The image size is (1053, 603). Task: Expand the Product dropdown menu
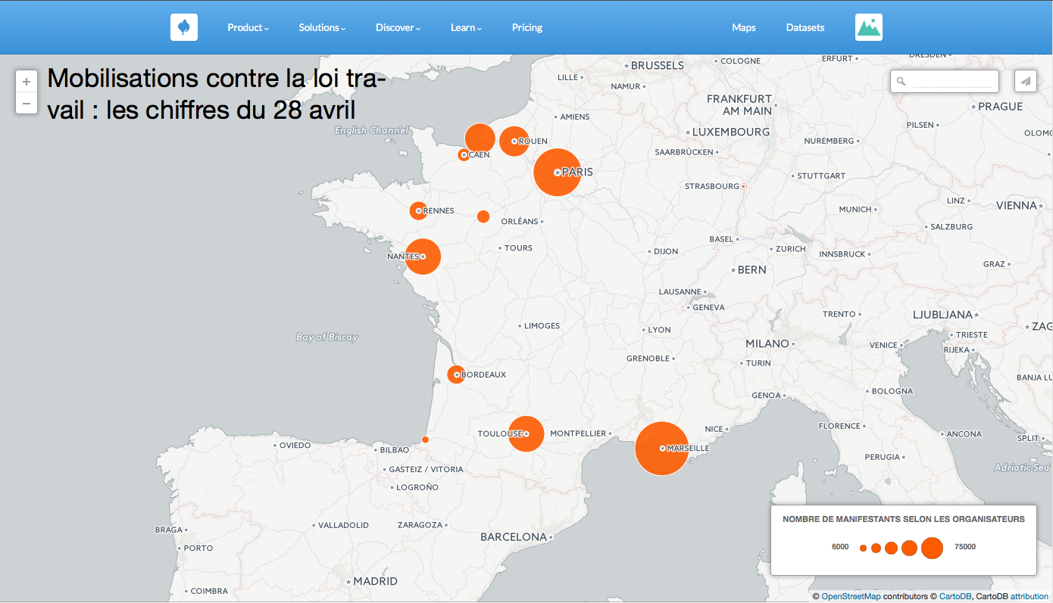pyautogui.click(x=248, y=27)
